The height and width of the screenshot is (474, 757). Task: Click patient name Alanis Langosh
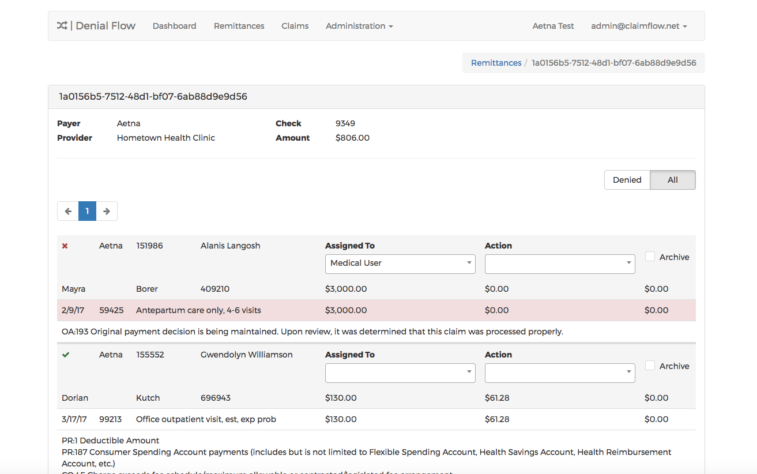tap(230, 246)
